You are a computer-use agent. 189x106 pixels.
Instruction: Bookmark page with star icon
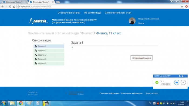(x=182, y=6)
